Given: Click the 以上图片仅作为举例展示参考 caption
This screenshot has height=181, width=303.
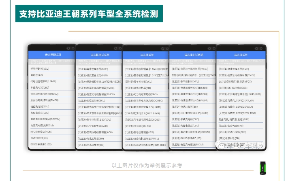Looking at the screenshot, I should point(147,166).
